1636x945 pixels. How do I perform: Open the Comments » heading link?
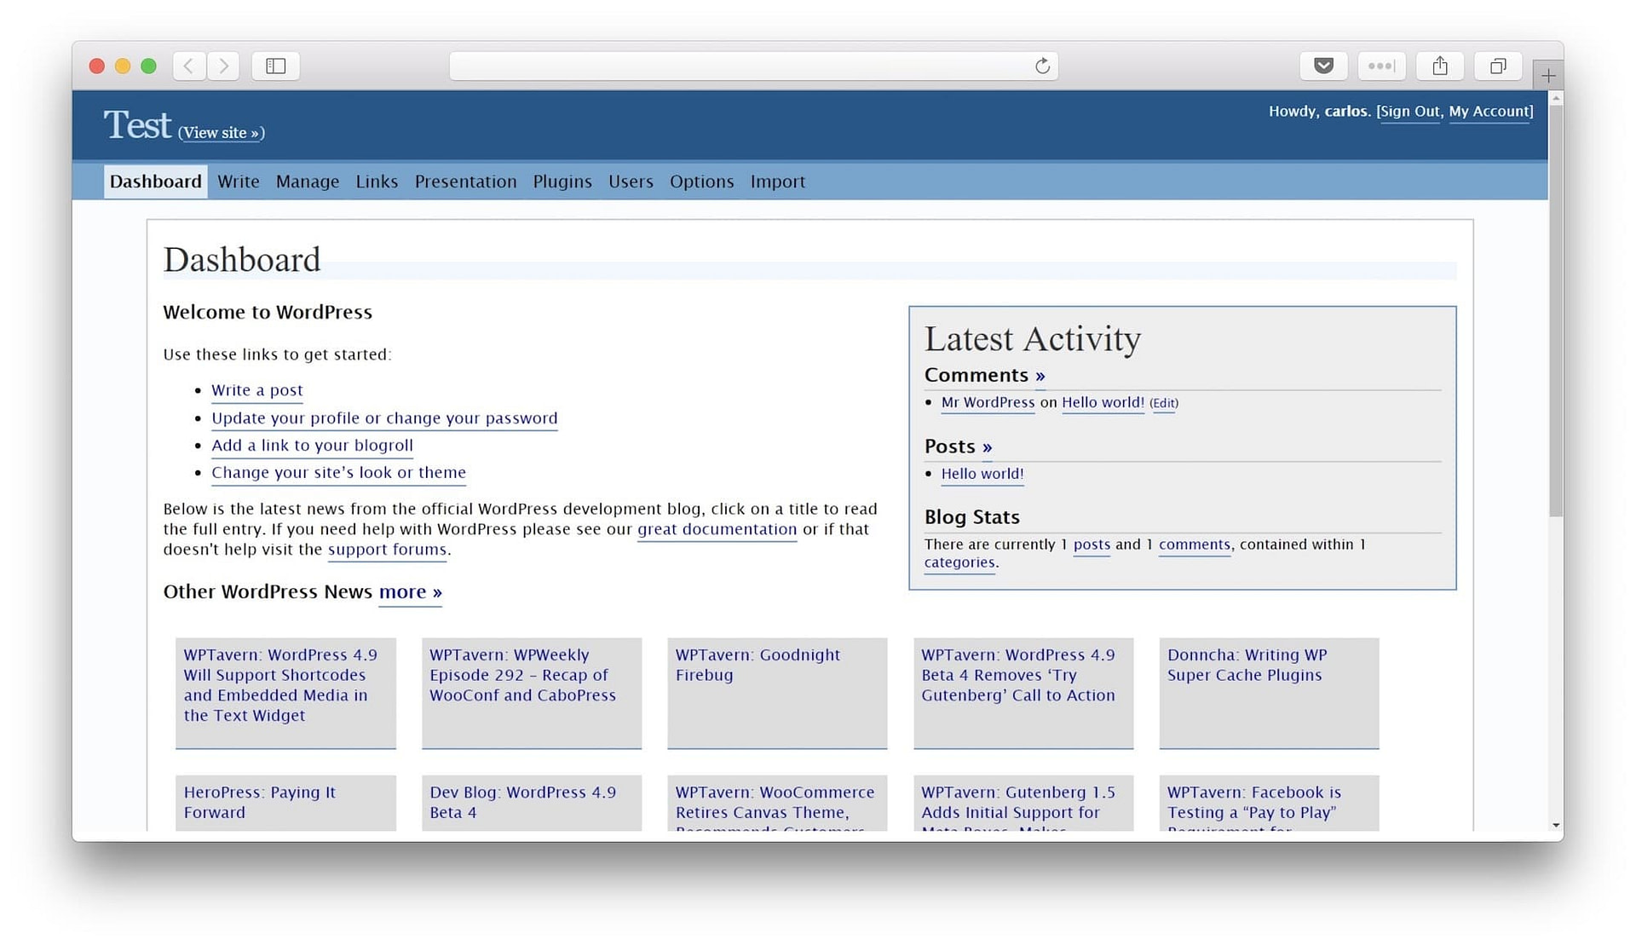pos(1040,376)
